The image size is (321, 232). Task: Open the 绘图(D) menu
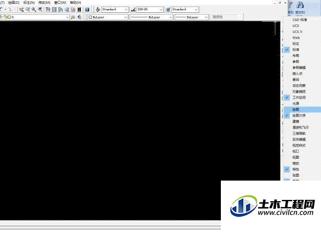click(13, 3)
